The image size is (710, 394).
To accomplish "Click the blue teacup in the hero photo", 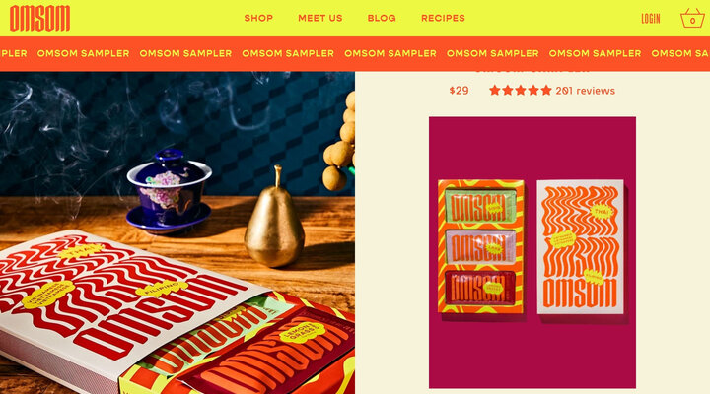I will pos(169,190).
